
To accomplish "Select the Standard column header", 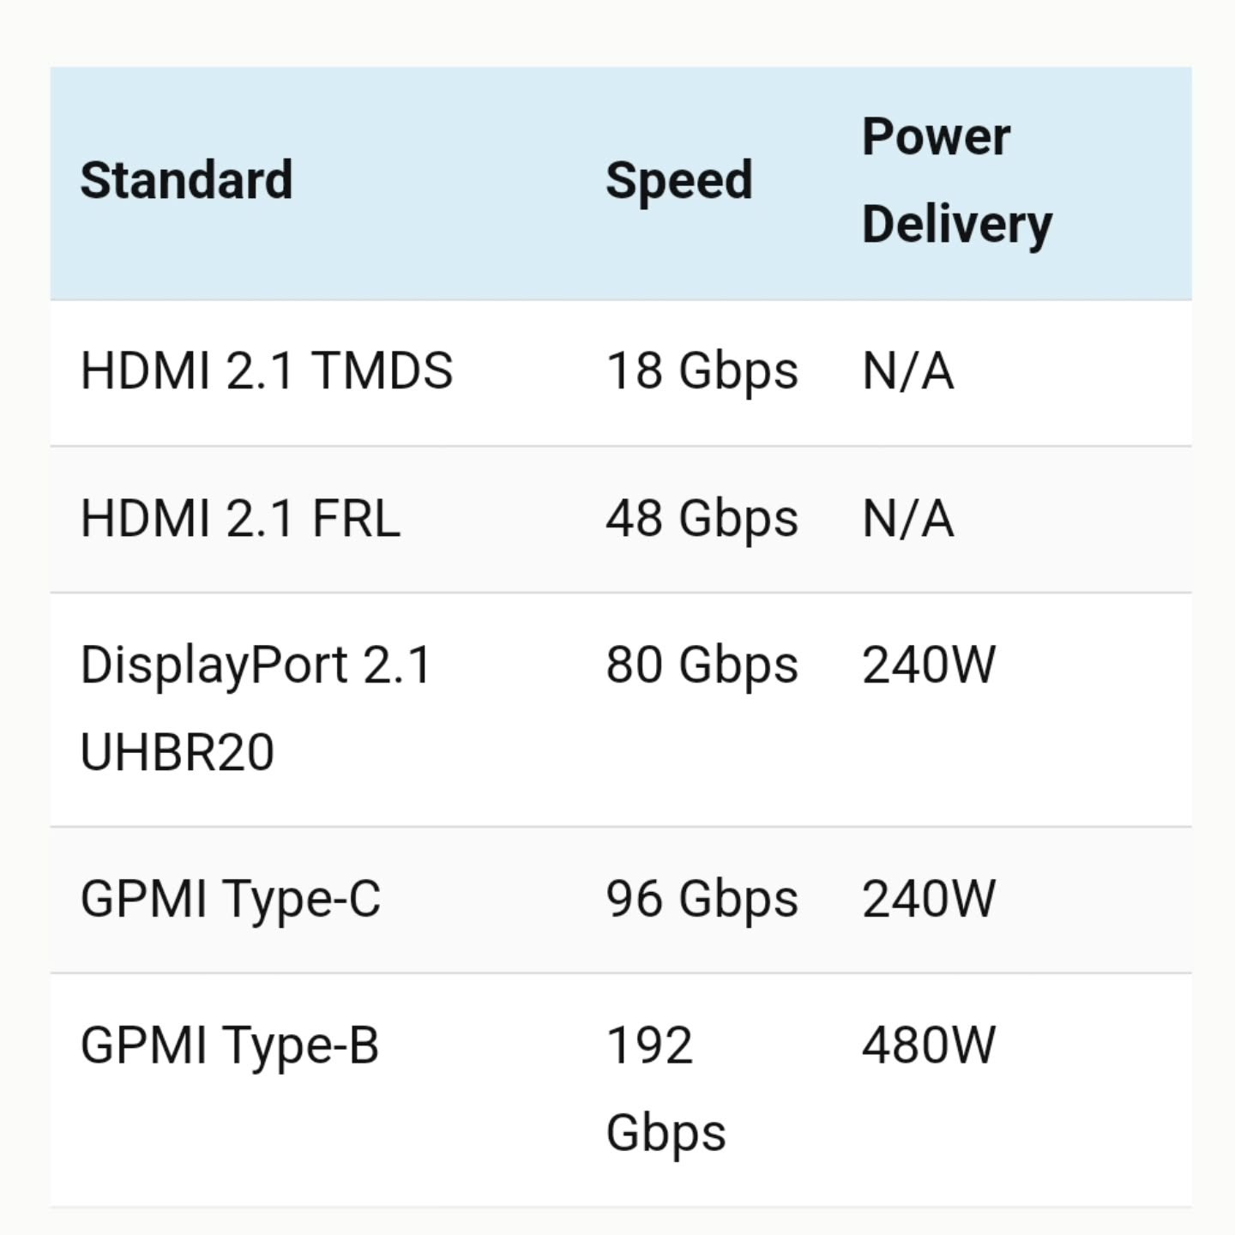I will click(x=186, y=181).
